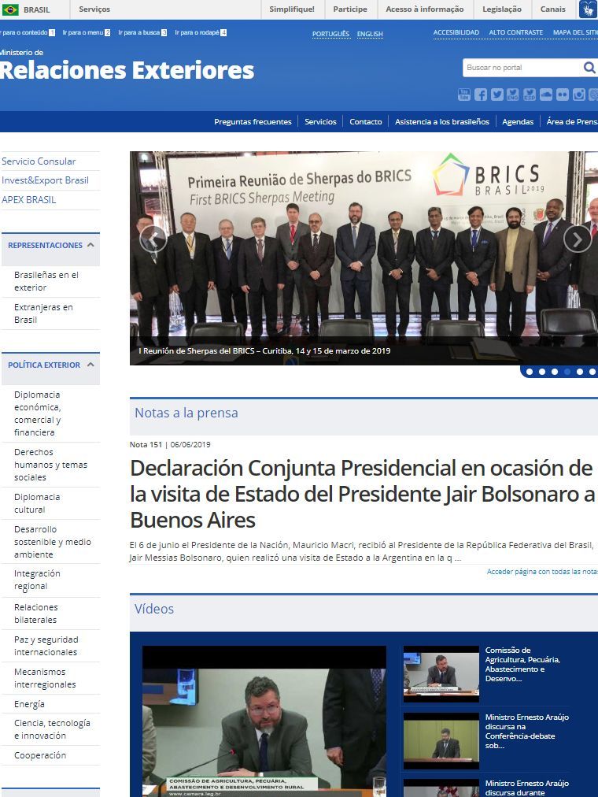This screenshot has height=797, width=598.
Task: Select the first carousel dot
Action: (x=530, y=372)
